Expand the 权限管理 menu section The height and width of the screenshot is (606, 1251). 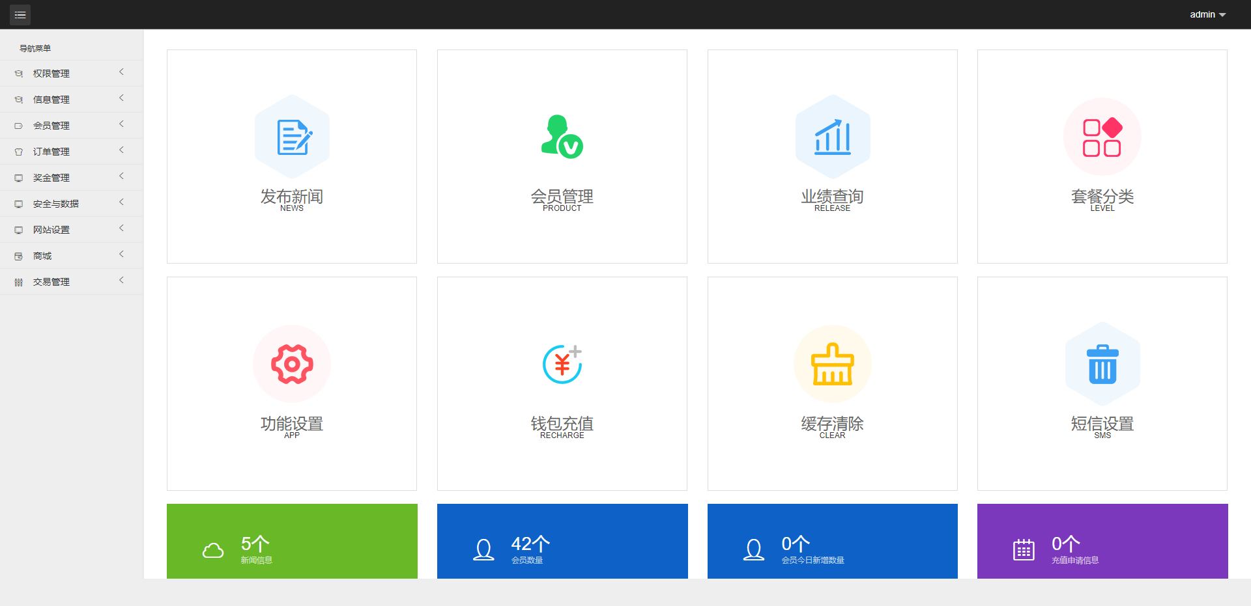(72, 73)
